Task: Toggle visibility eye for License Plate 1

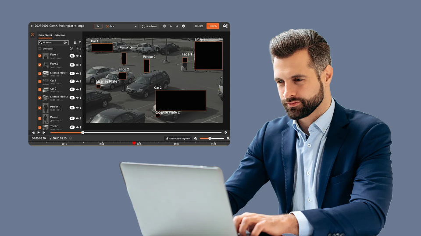Action: click(77, 73)
